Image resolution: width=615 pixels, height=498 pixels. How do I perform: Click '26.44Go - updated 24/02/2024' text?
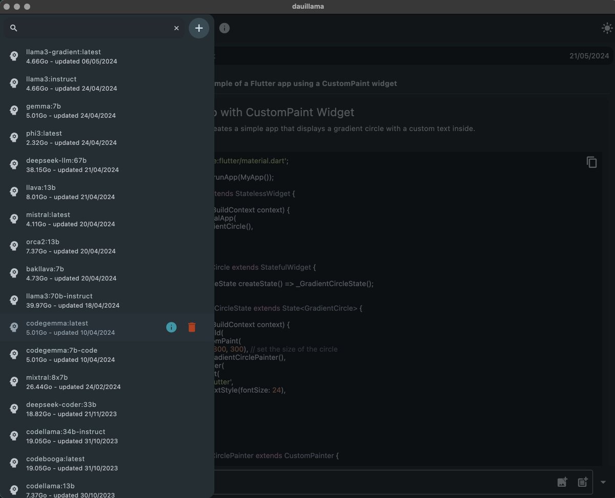(73, 387)
